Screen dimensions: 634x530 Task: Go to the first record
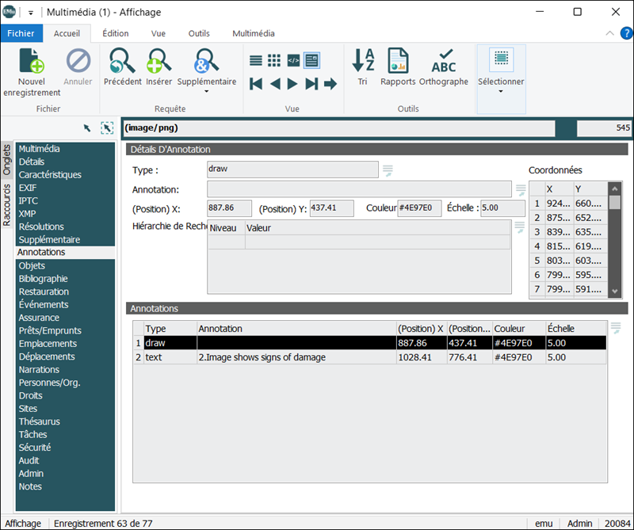pos(256,84)
